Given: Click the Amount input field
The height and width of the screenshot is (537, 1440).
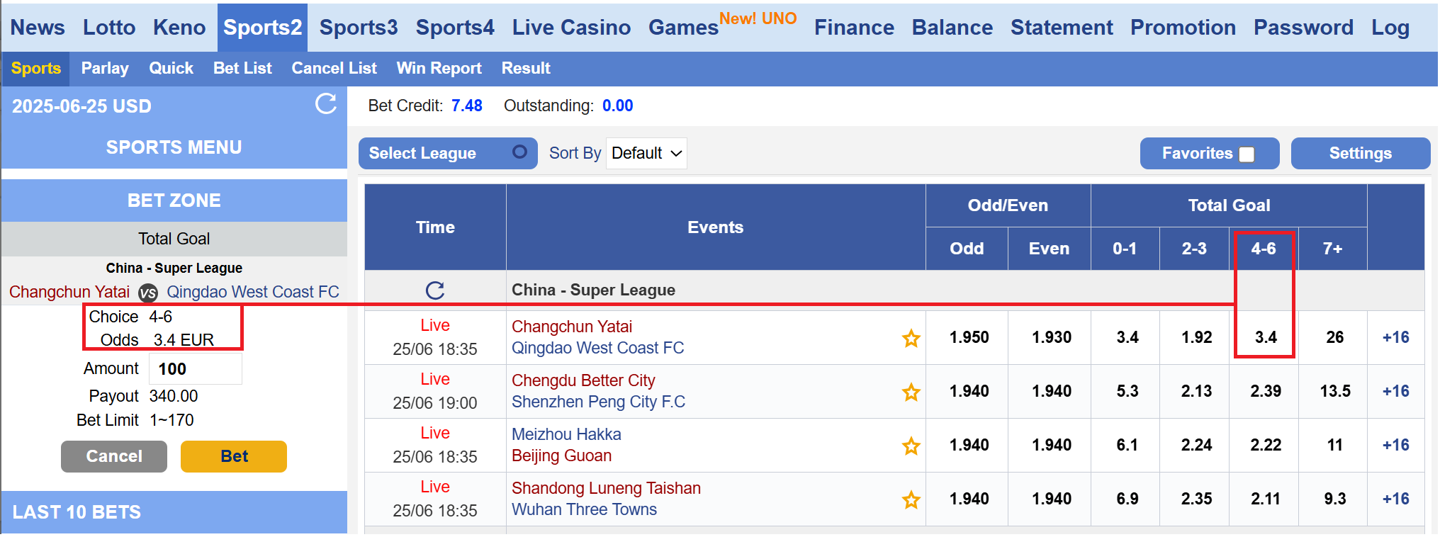Looking at the screenshot, I should pos(196,369).
